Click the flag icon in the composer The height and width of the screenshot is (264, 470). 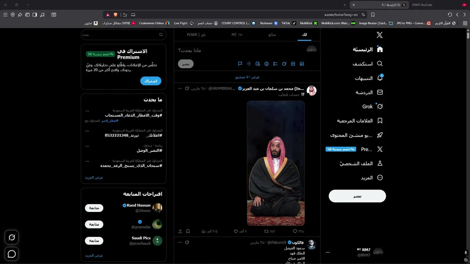coord(240,64)
